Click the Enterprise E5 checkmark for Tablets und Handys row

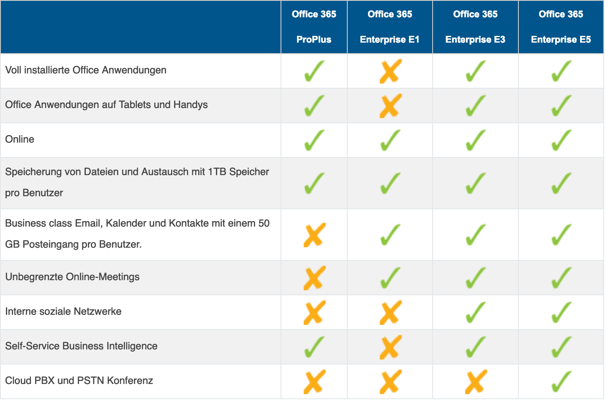(561, 105)
